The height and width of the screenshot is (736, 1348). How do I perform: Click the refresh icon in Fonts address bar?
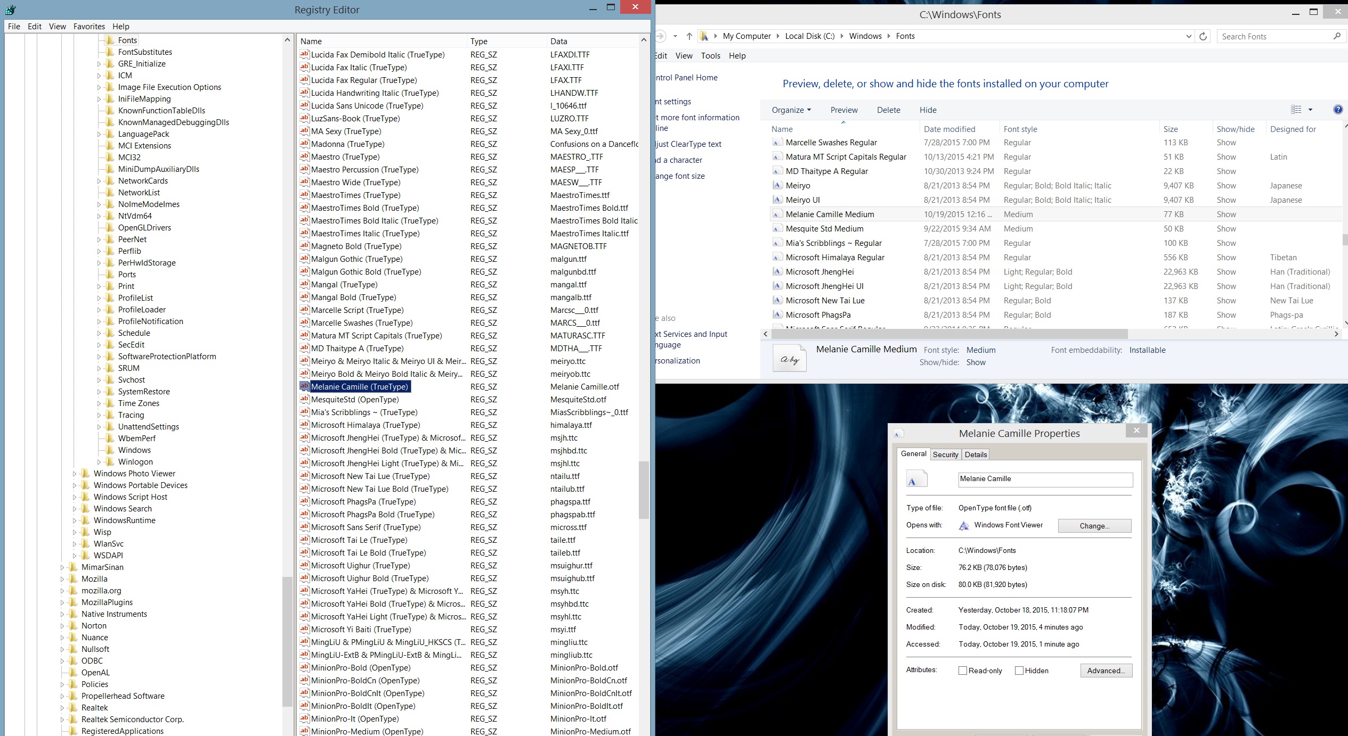tap(1203, 36)
